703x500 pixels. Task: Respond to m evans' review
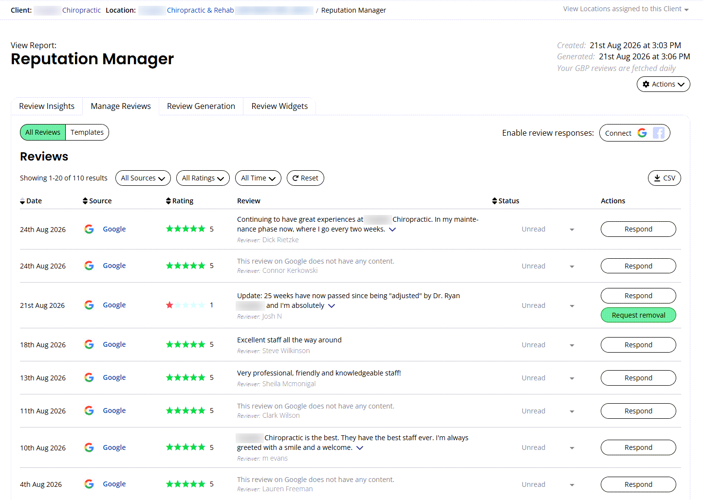click(638, 447)
